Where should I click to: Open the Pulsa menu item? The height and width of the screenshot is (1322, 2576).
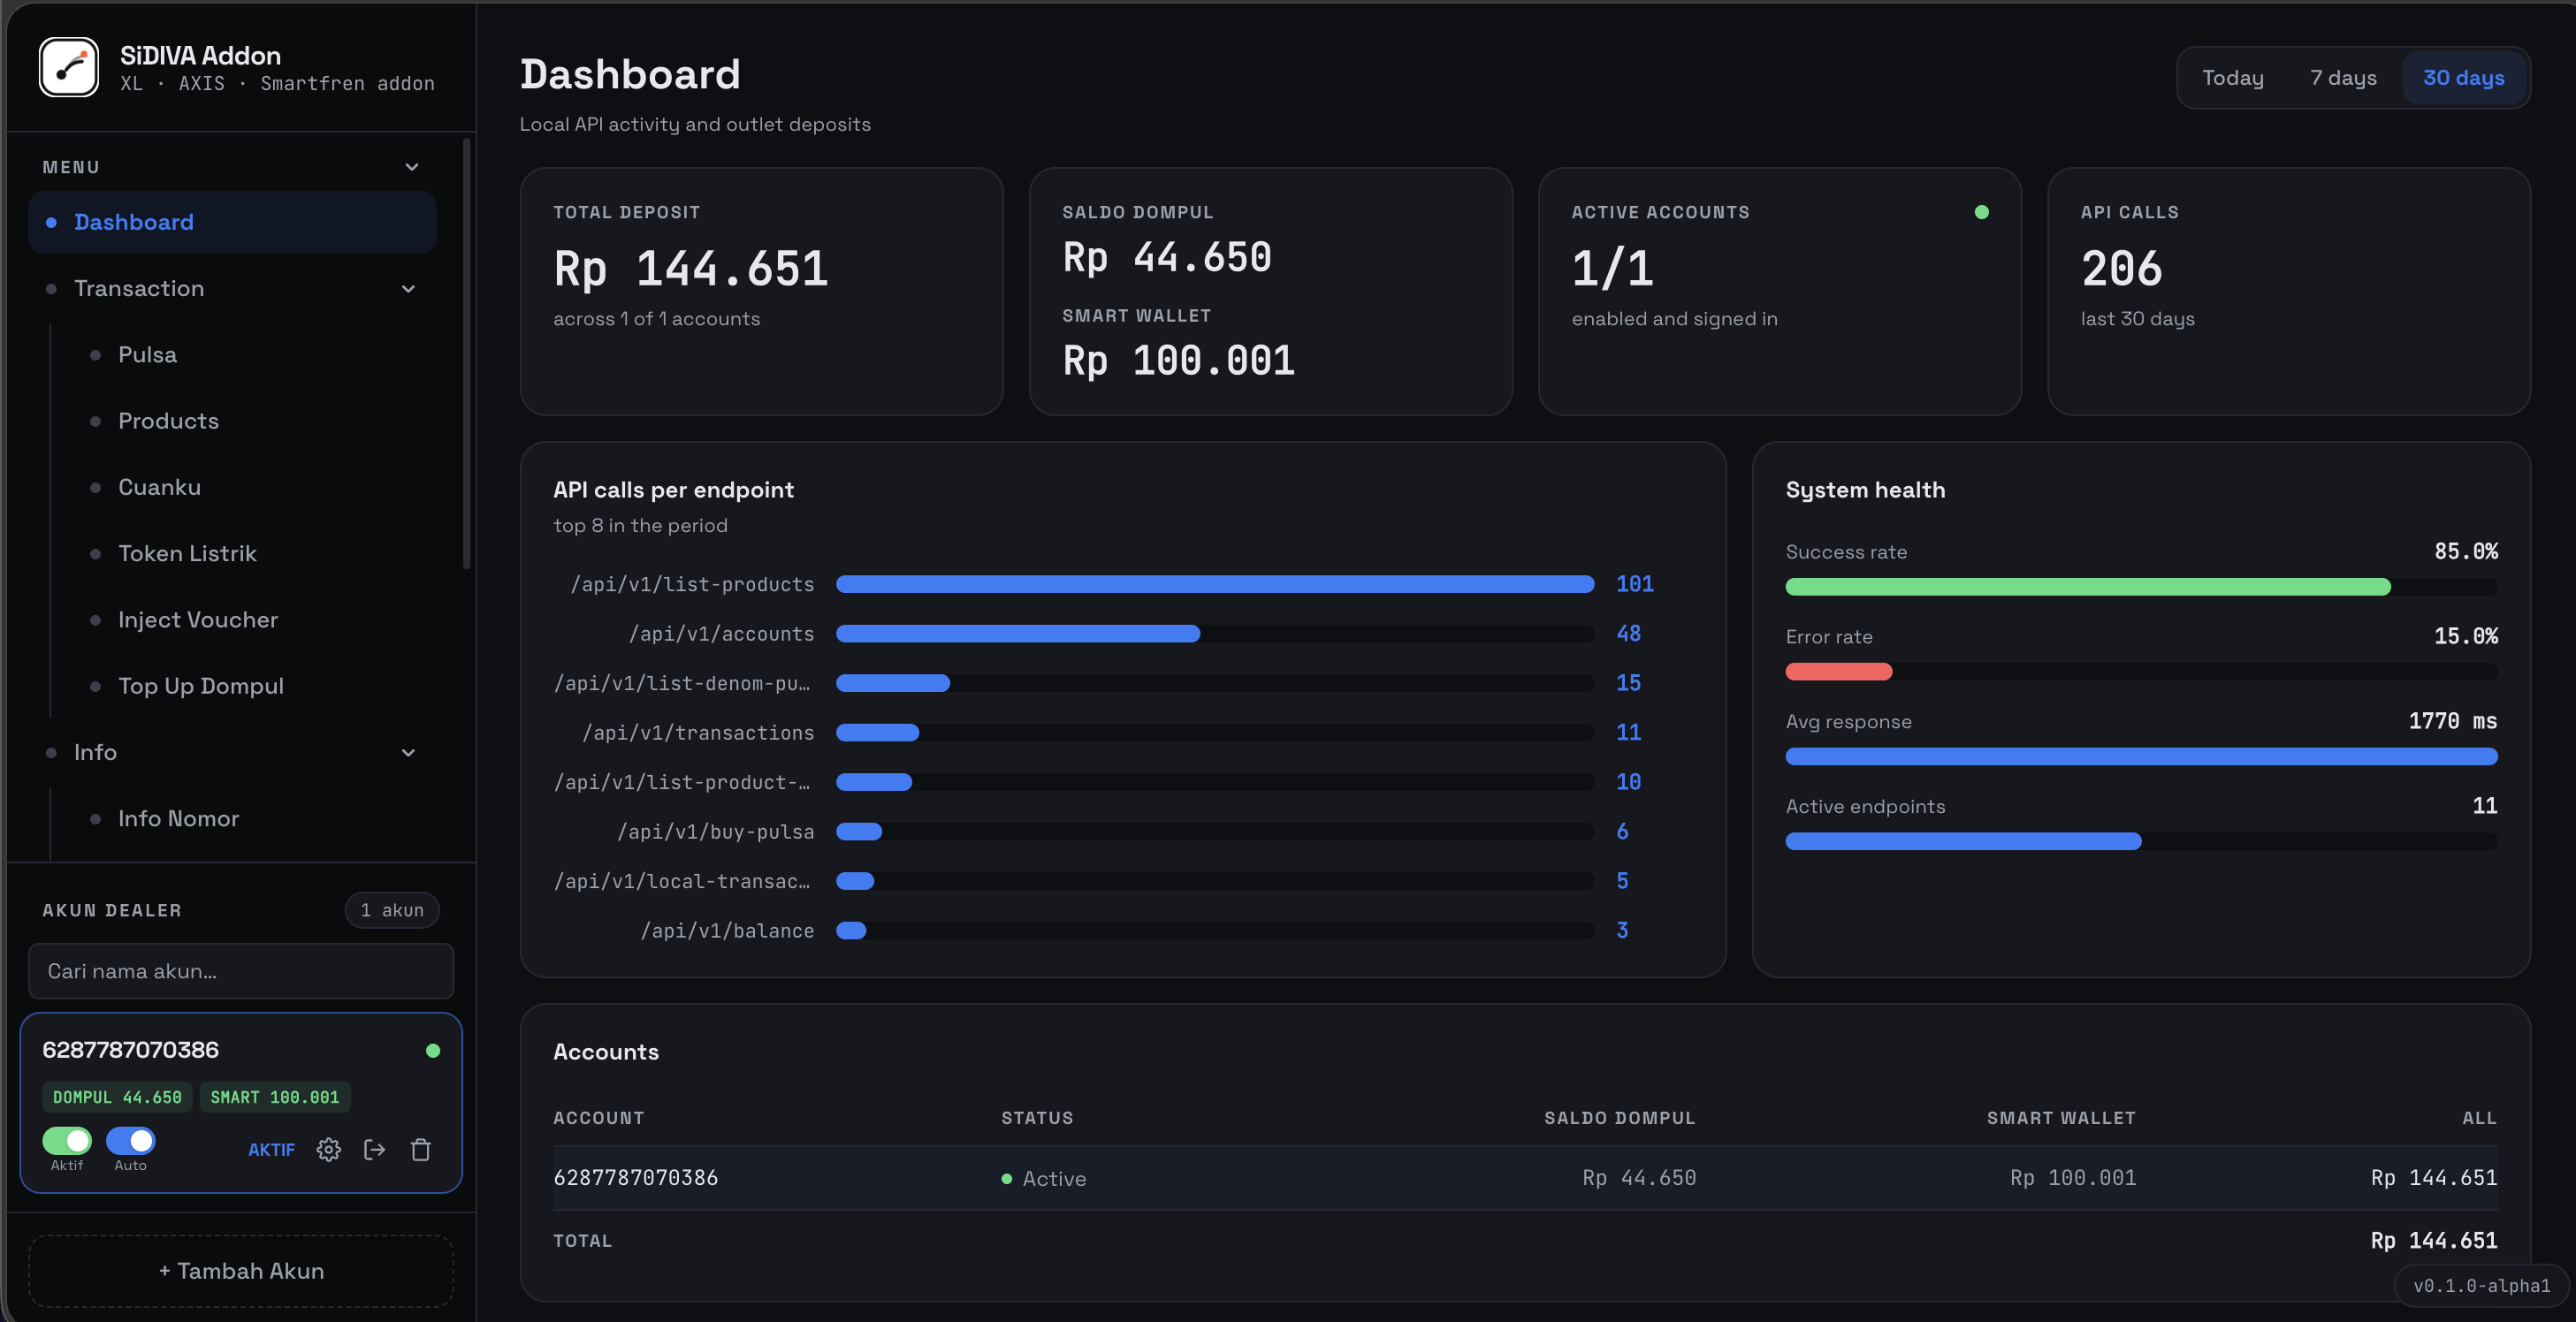tap(147, 355)
